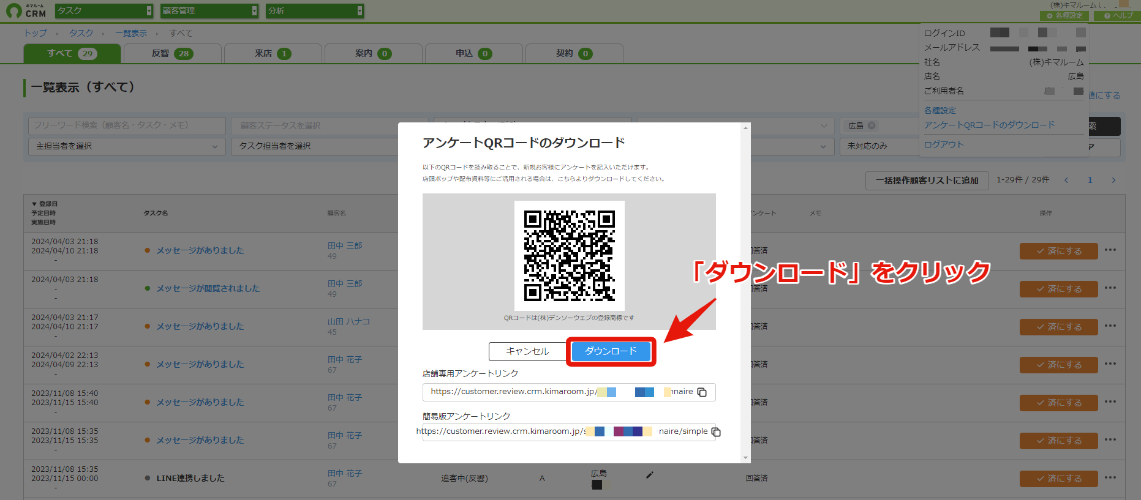Click the 簡易版アンケートリンク URL field
The width and height of the screenshot is (1141, 500).
coord(569,432)
